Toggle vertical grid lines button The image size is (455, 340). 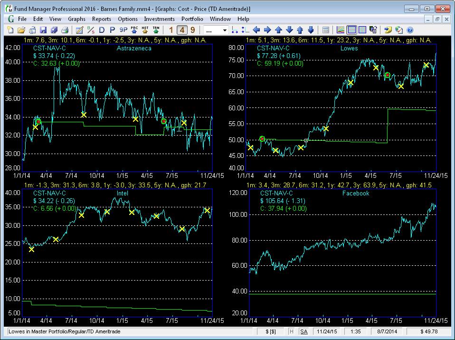pos(362,30)
